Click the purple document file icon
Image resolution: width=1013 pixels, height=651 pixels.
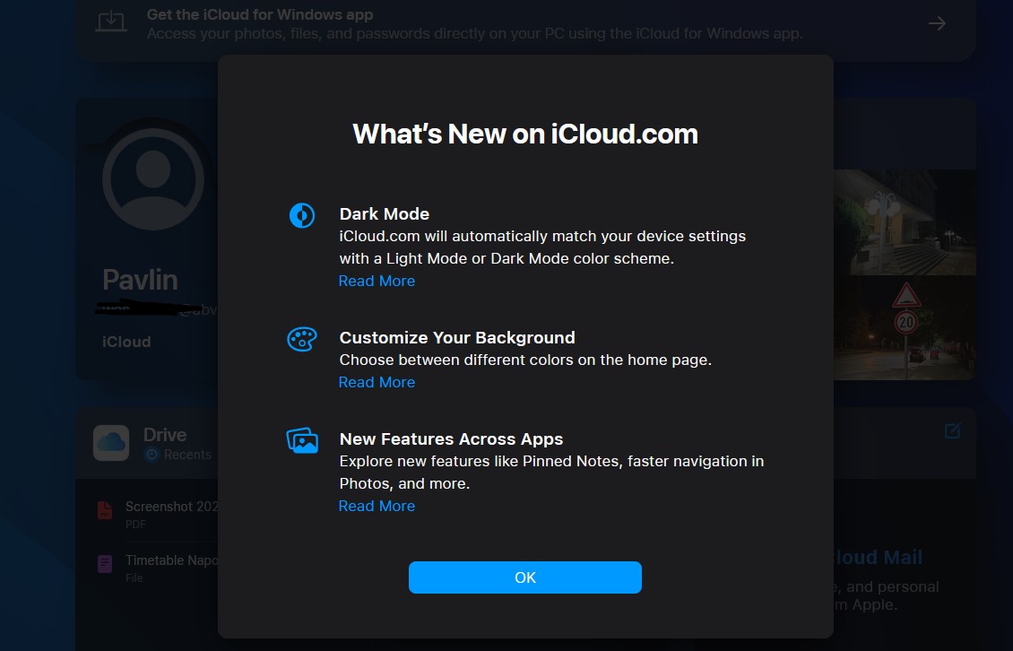tap(105, 564)
